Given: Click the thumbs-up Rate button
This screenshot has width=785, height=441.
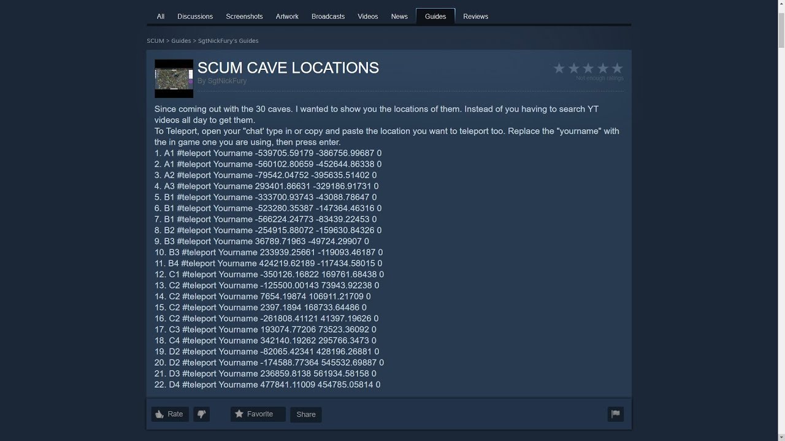Looking at the screenshot, I should pyautogui.click(x=170, y=414).
